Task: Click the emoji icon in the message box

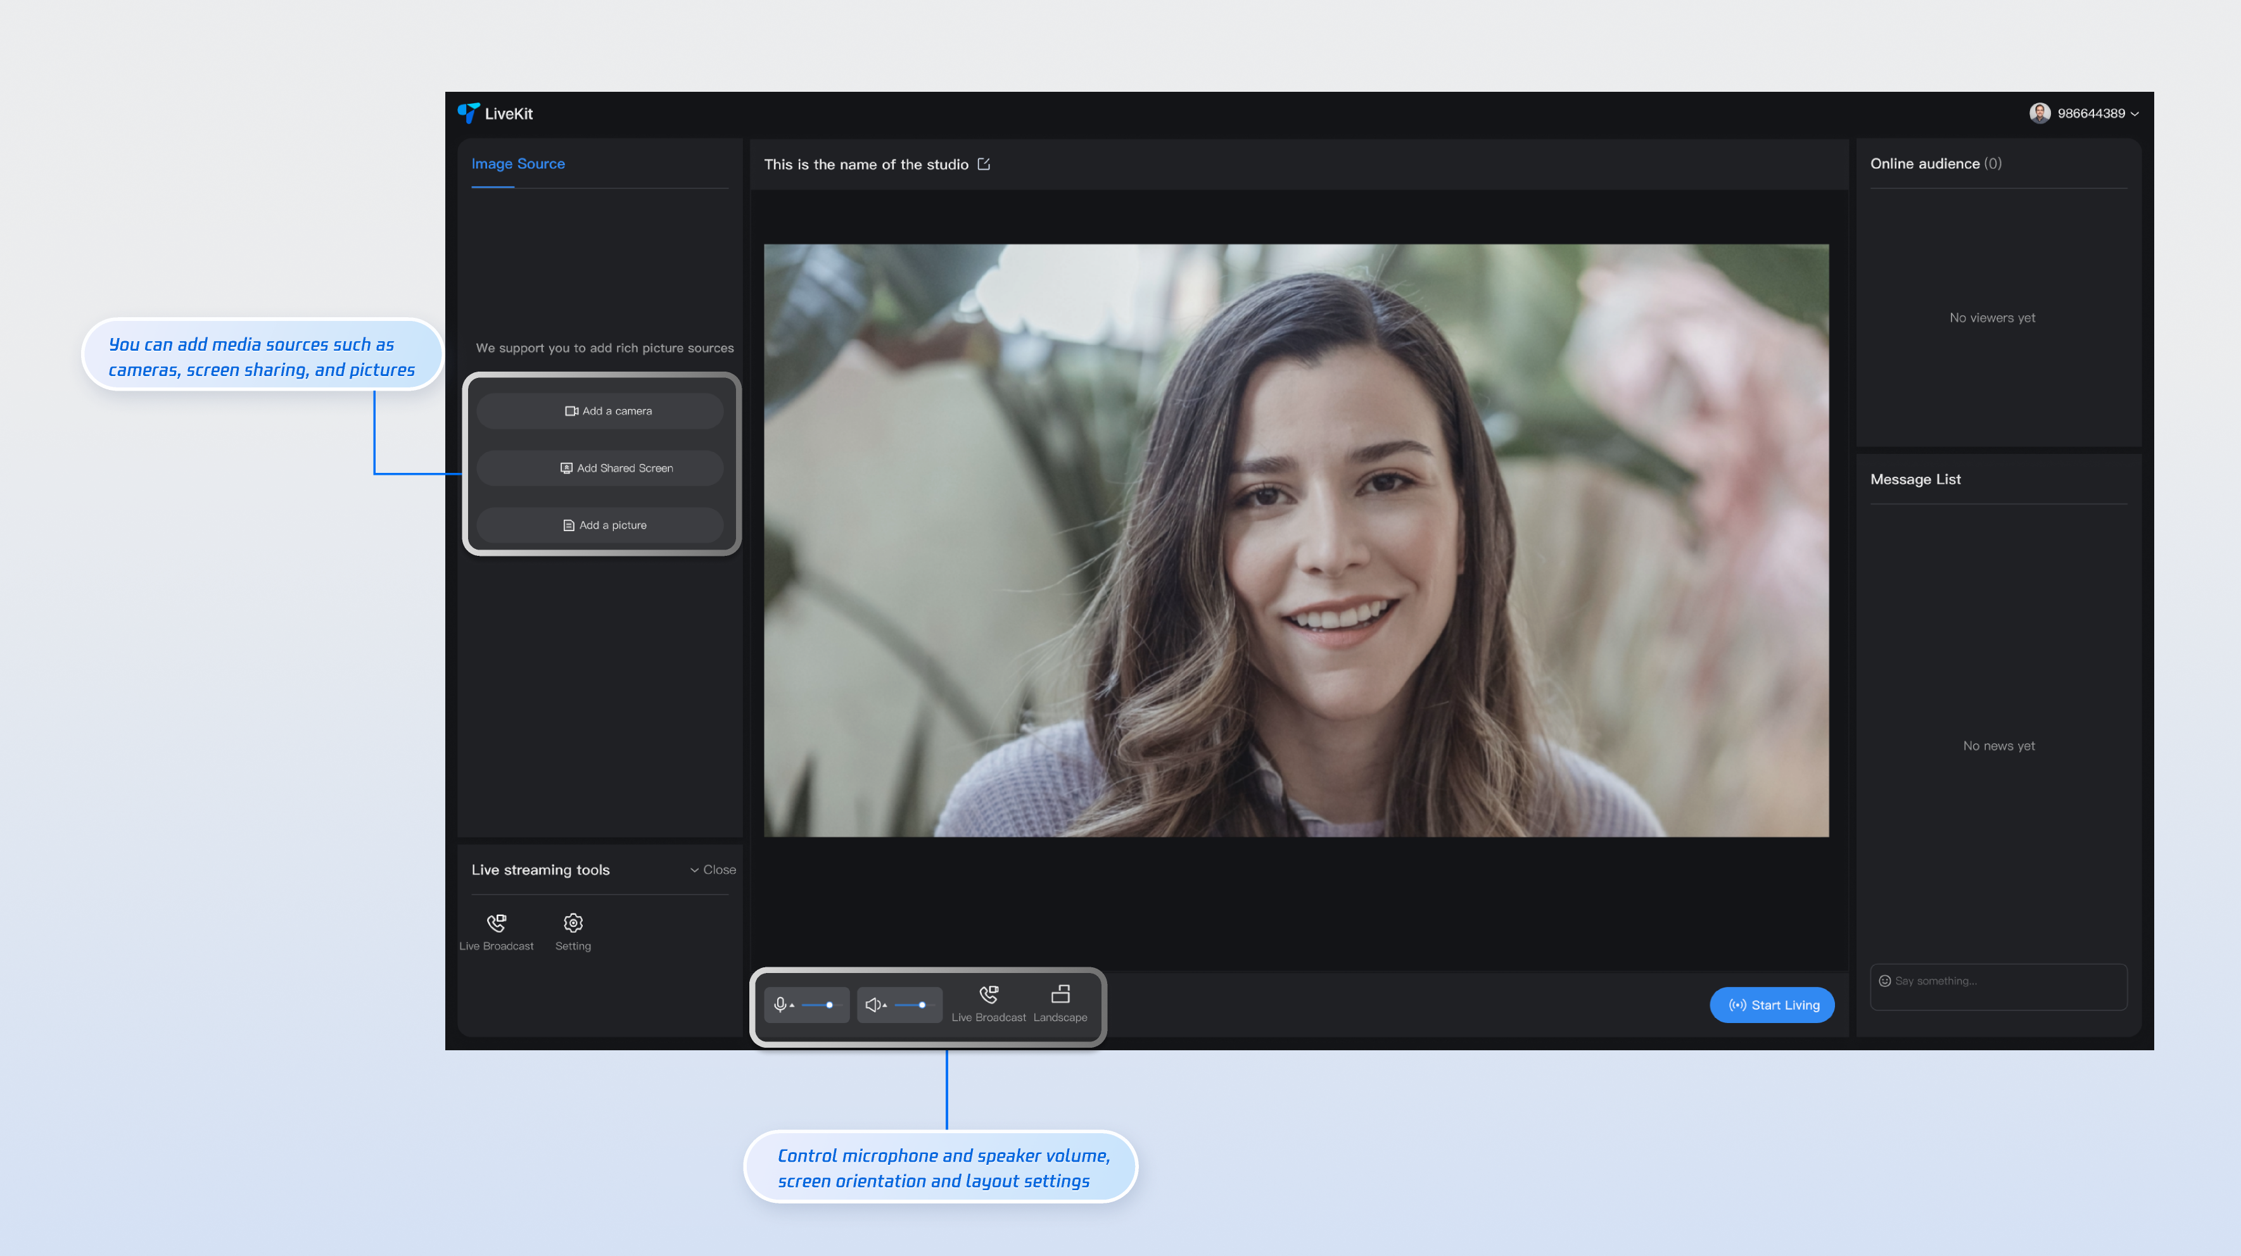Action: tap(1884, 981)
